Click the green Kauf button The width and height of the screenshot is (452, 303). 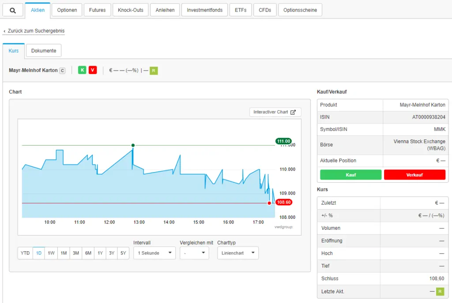pos(351,175)
